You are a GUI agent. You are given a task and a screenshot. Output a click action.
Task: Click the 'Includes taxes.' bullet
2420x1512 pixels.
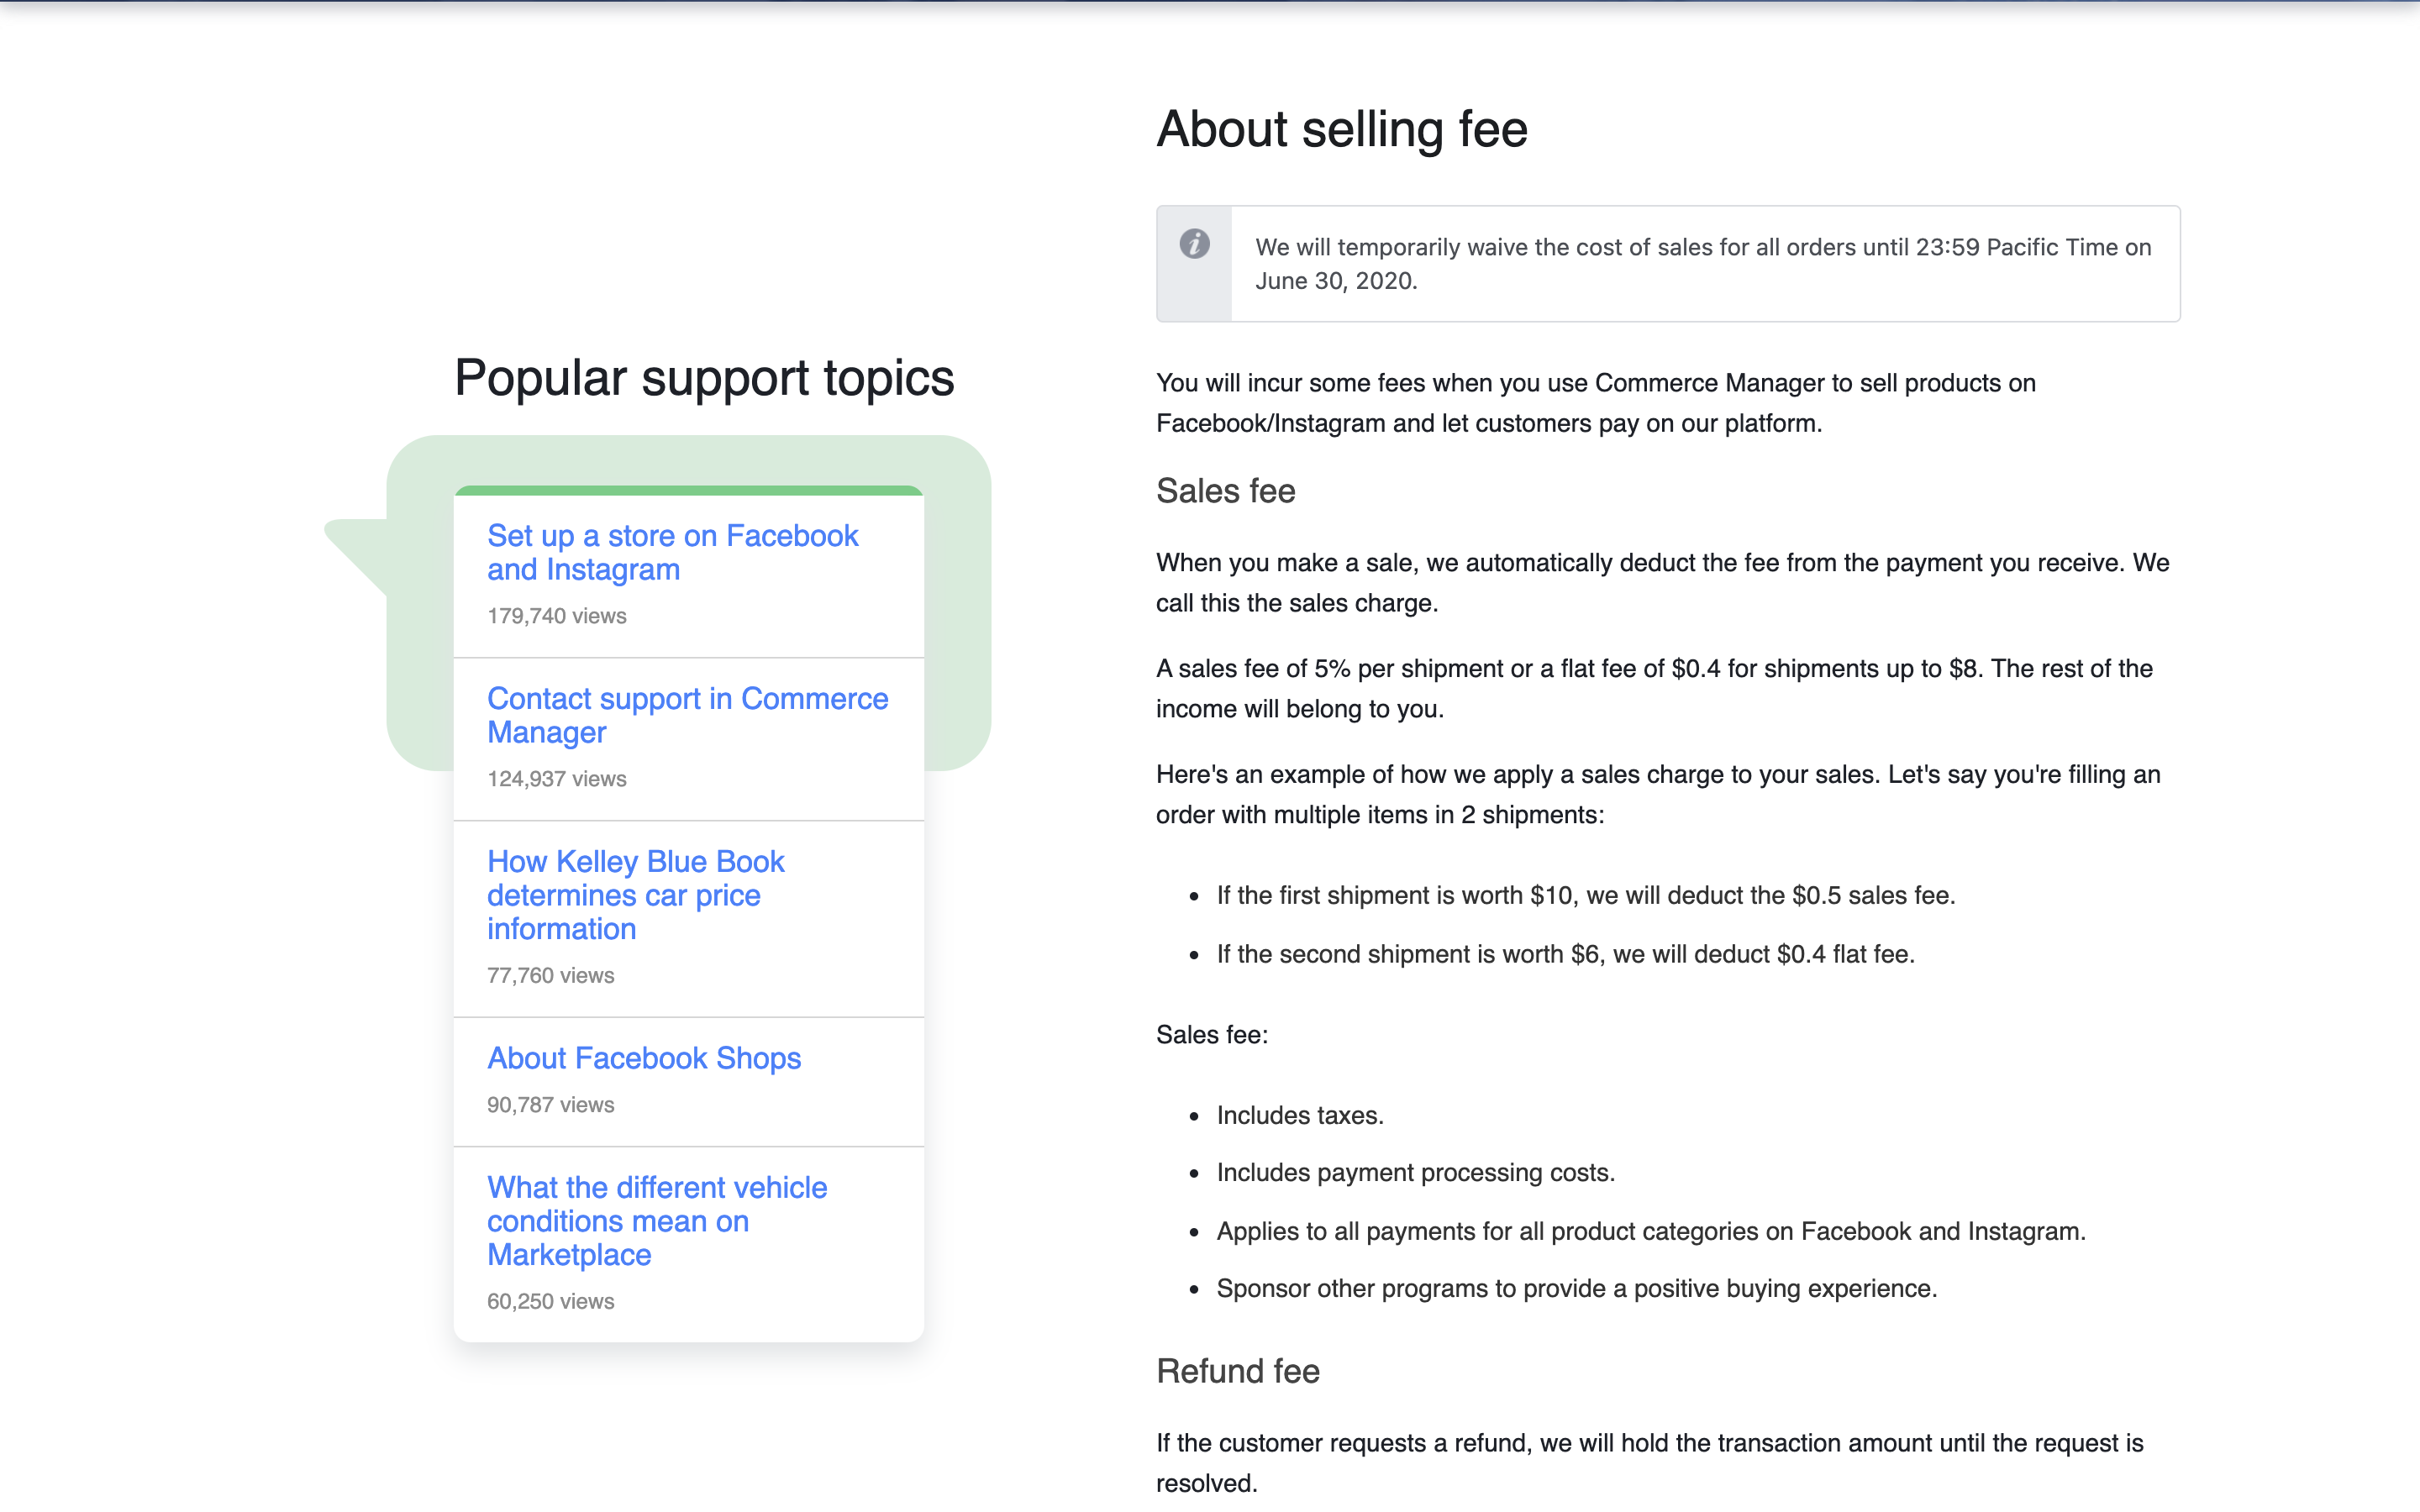pyautogui.click(x=1300, y=1115)
